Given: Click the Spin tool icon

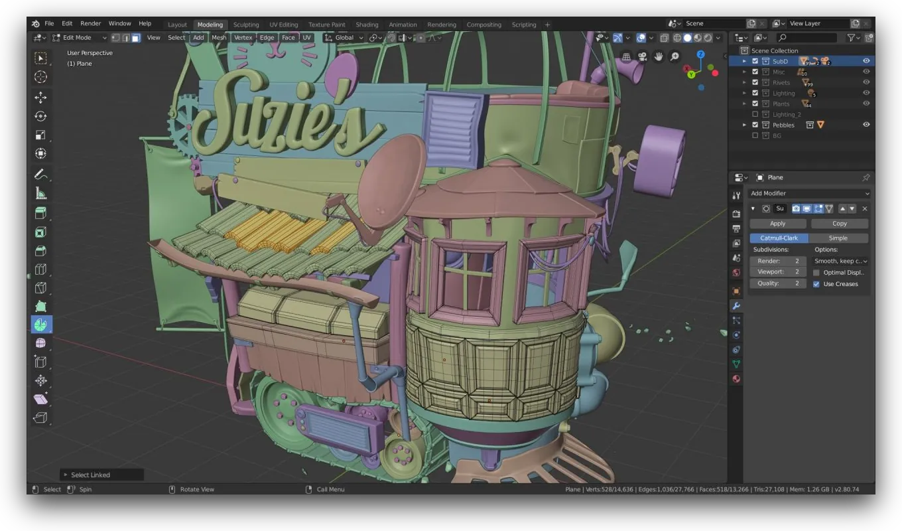Looking at the screenshot, I should [x=40, y=325].
